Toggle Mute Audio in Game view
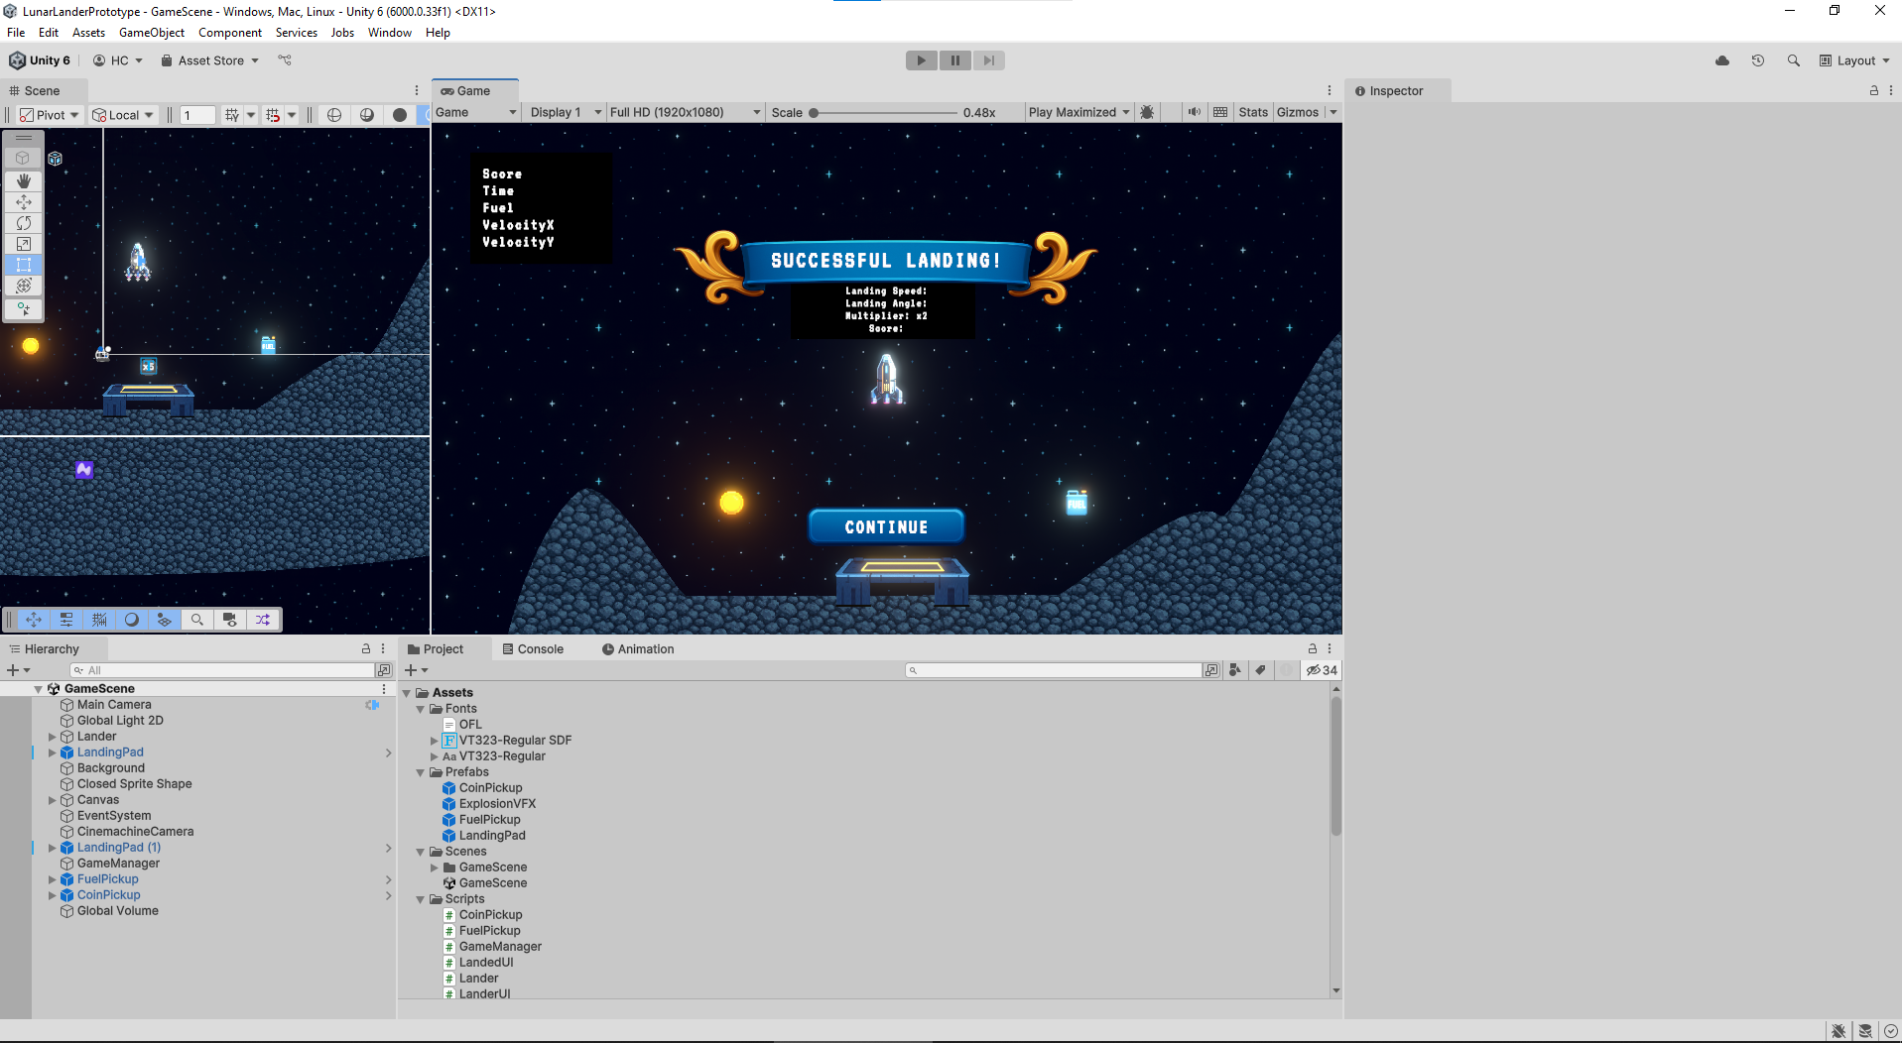 [1195, 112]
